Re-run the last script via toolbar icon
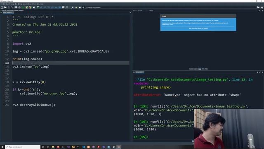 pos(38,7)
